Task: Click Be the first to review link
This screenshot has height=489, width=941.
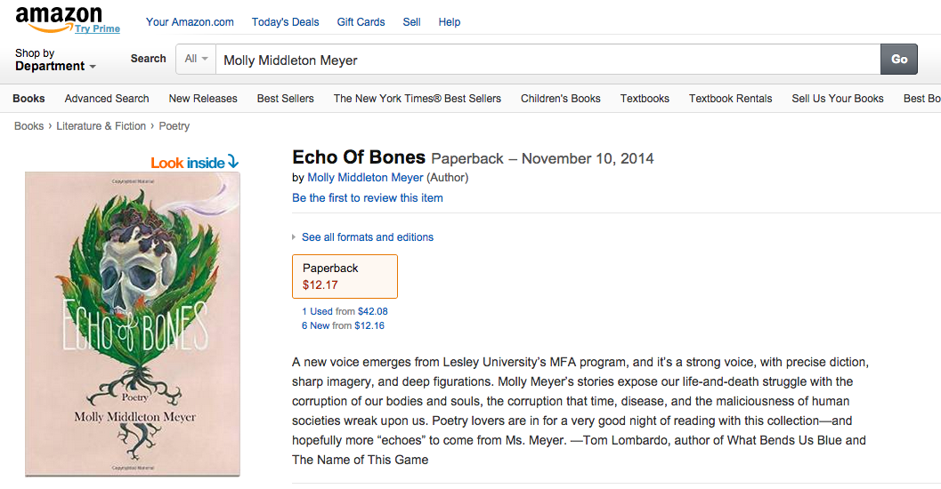Action: (367, 198)
